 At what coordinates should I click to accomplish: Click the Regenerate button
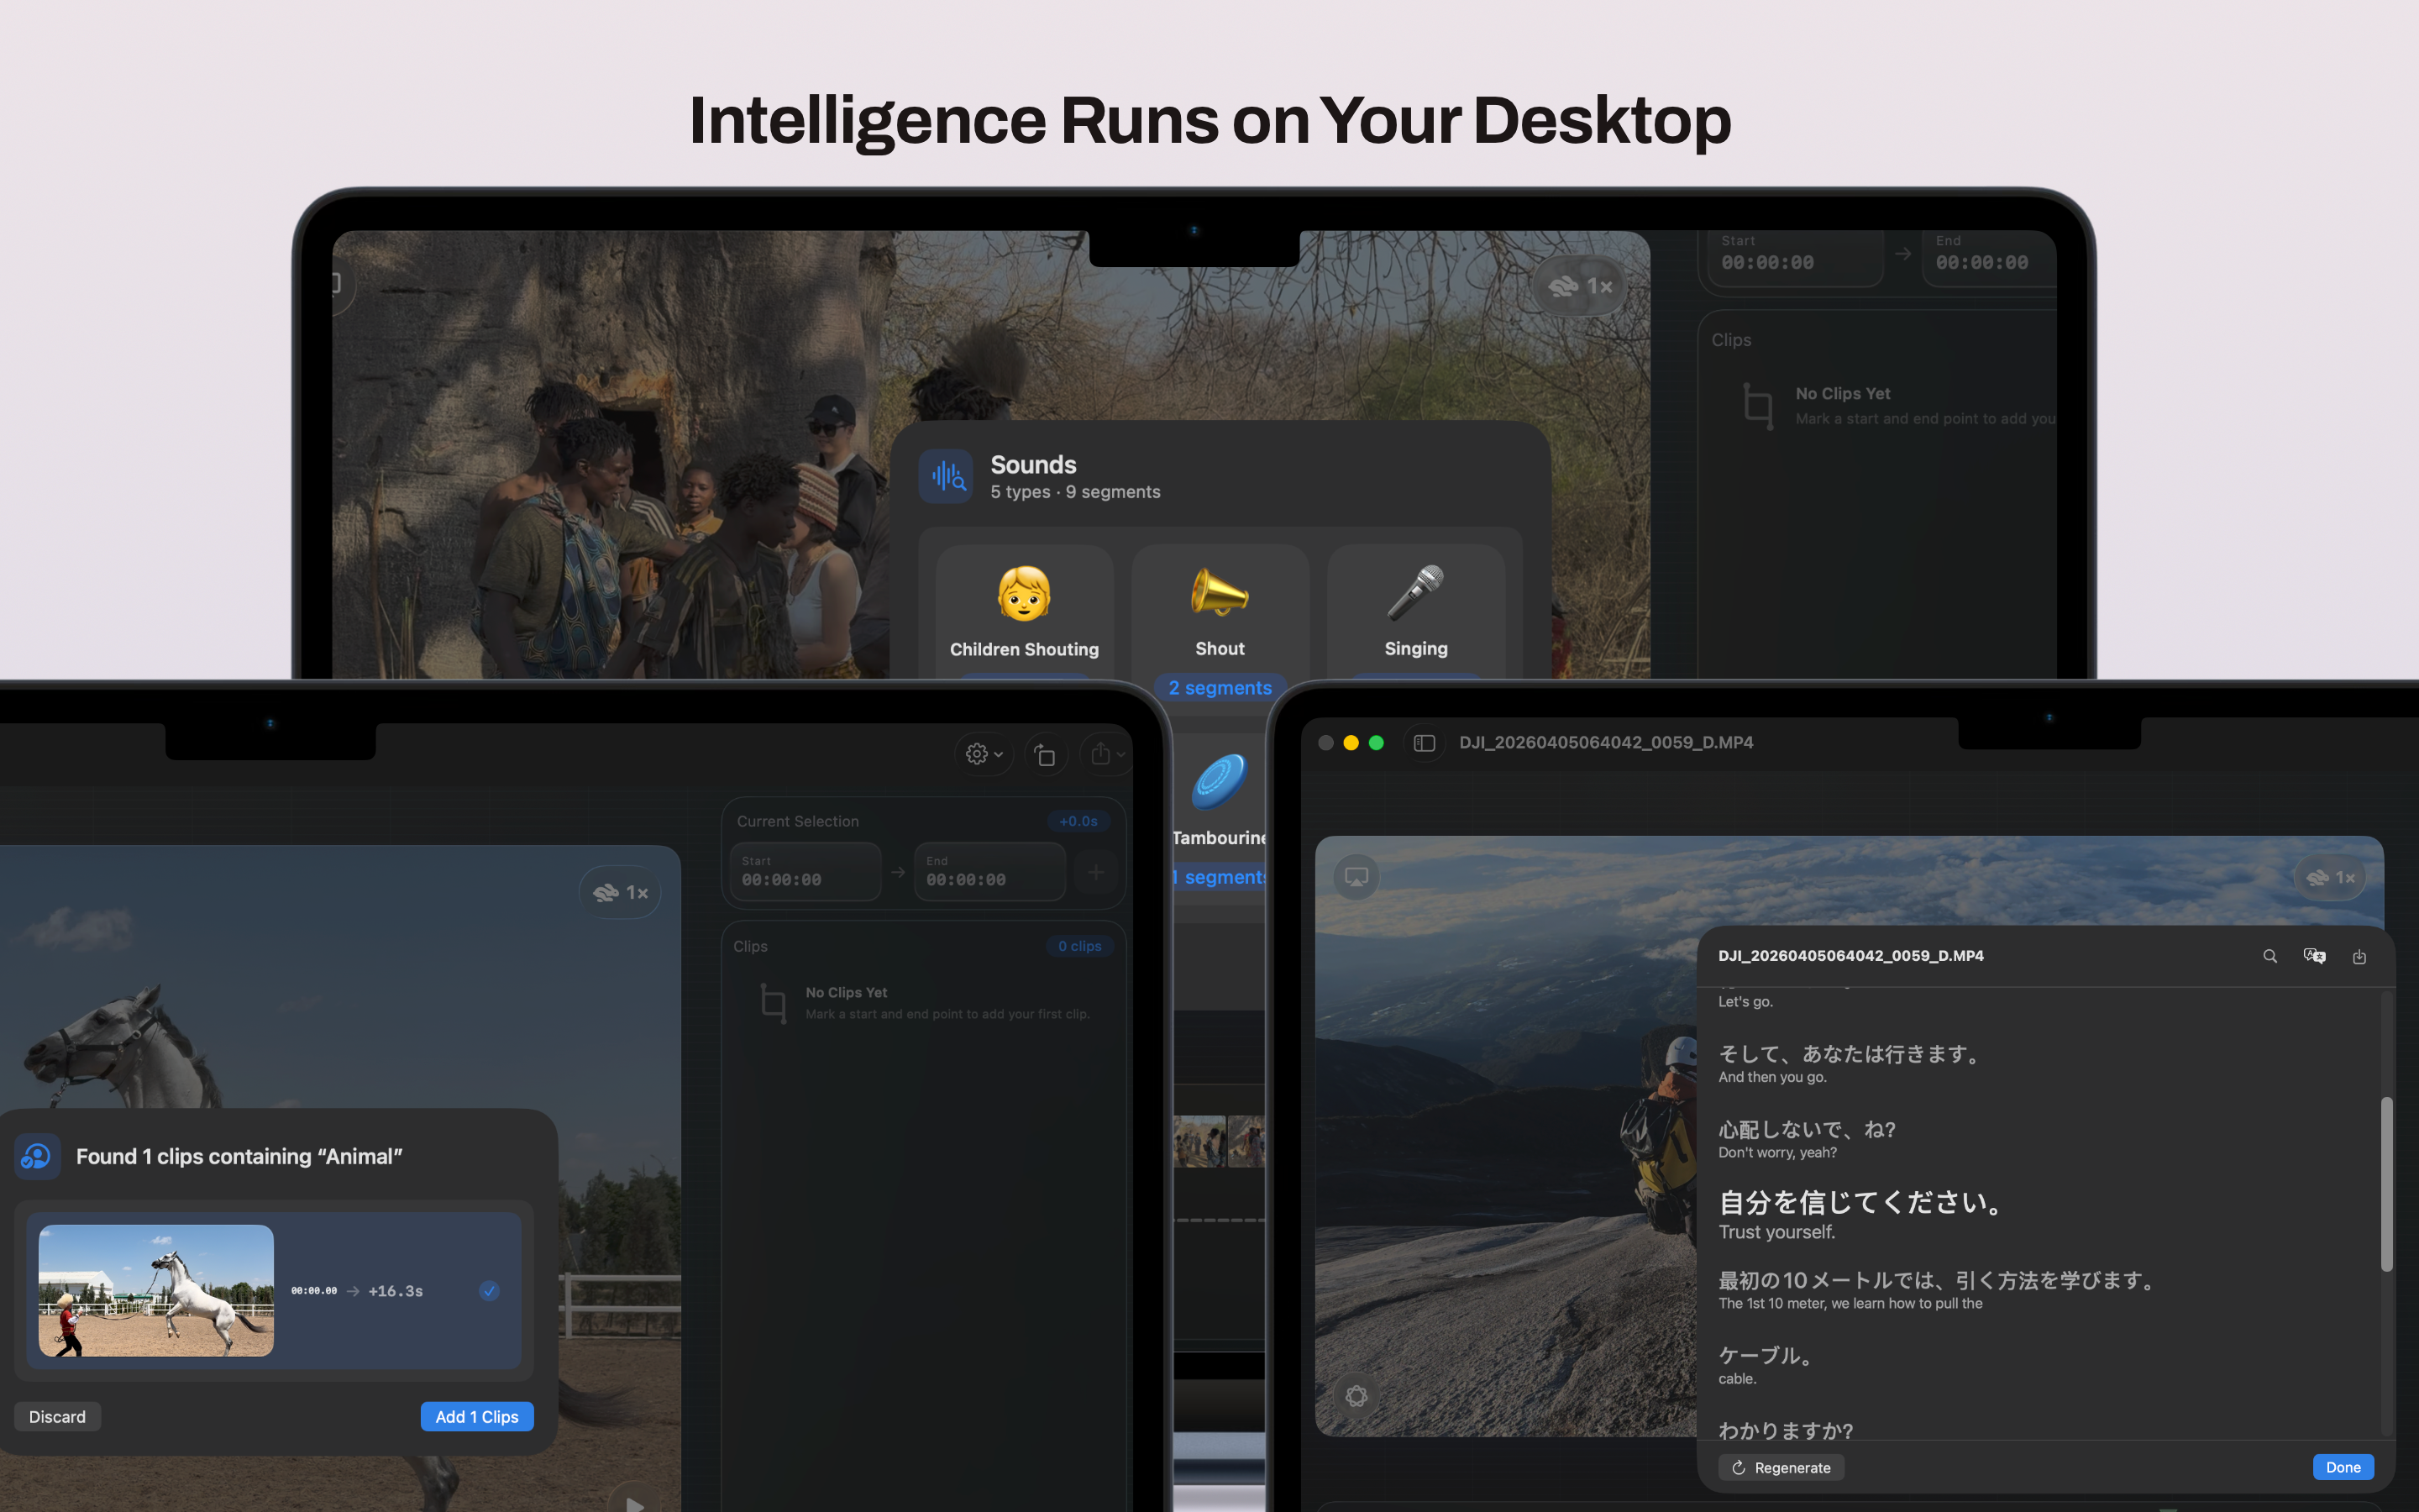coord(1781,1467)
